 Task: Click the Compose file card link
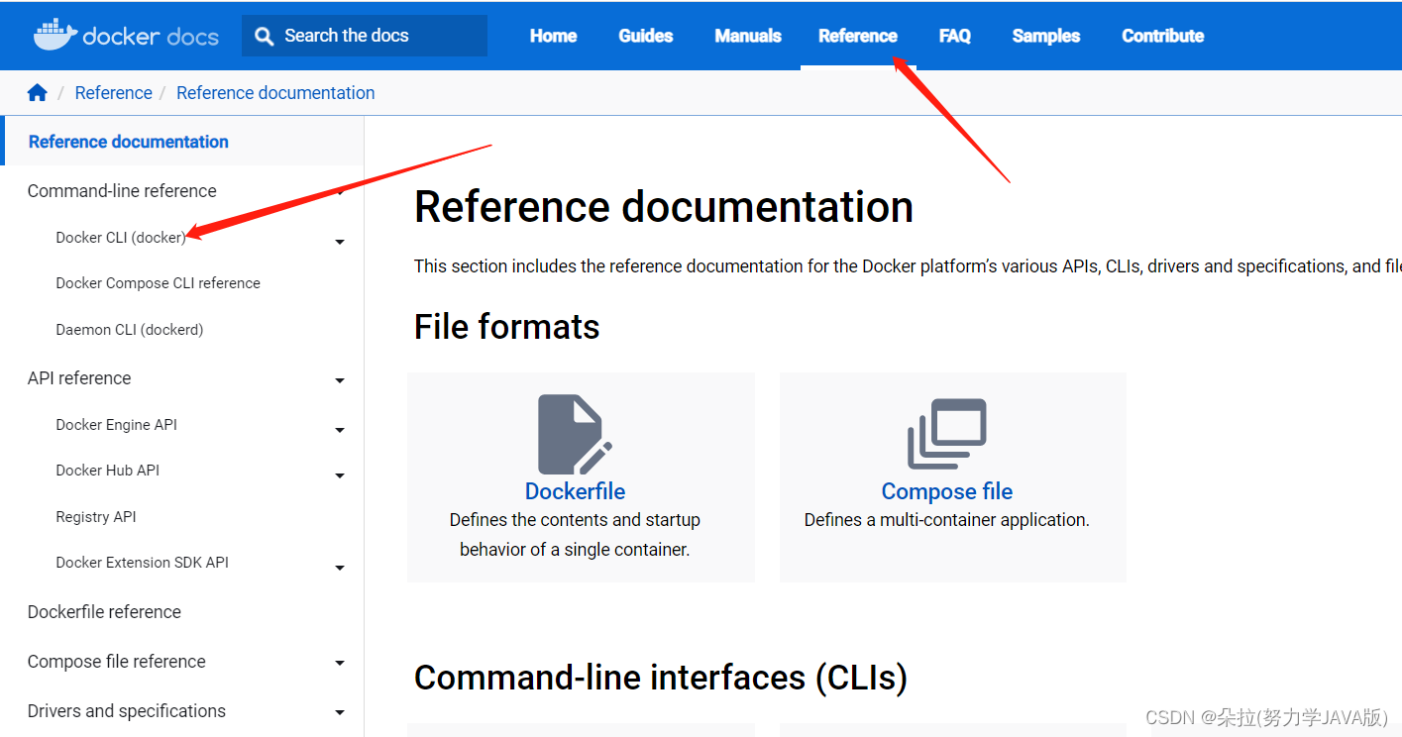(947, 491)
